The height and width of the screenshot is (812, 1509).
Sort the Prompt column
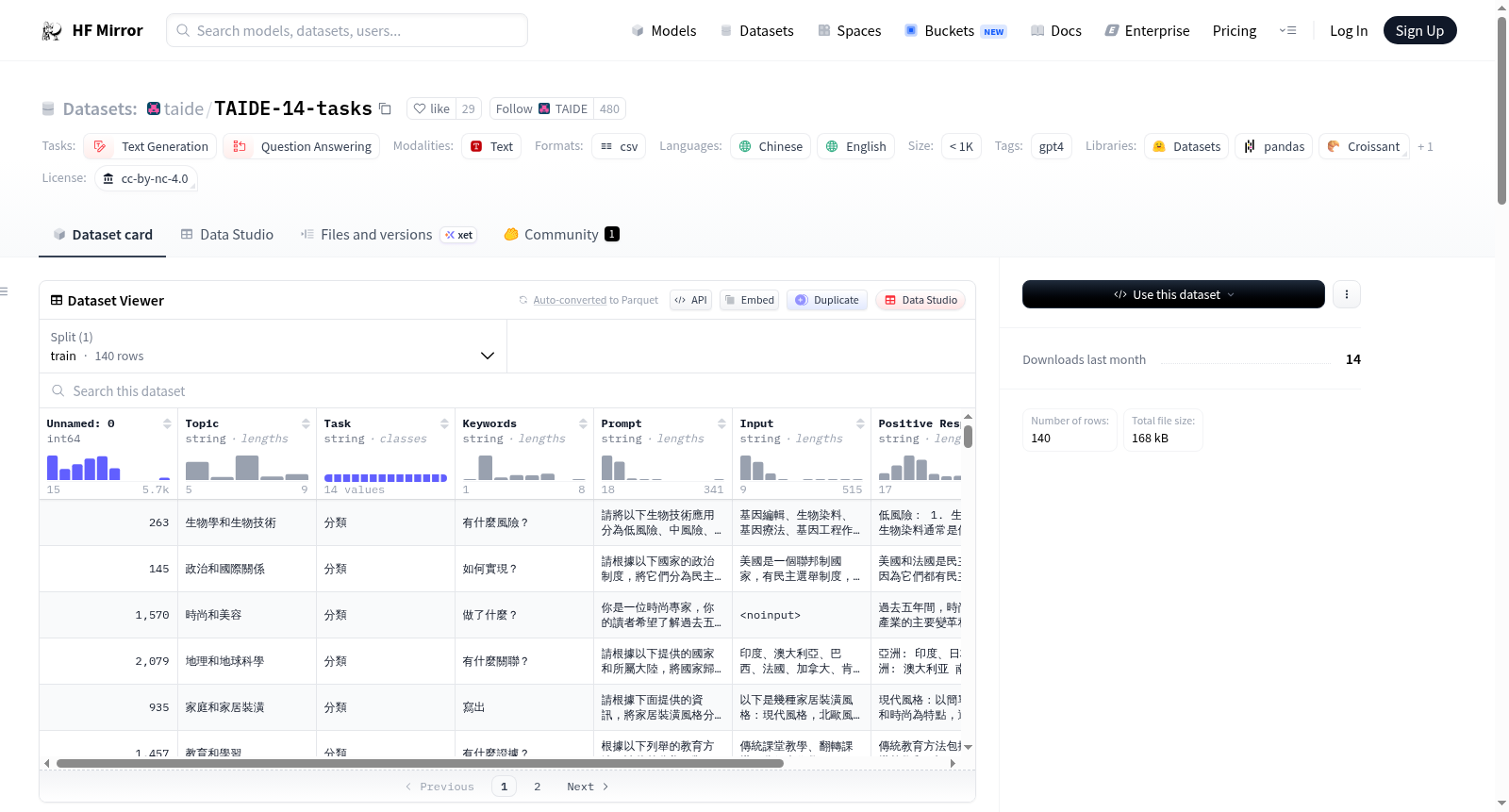(721, 423)
